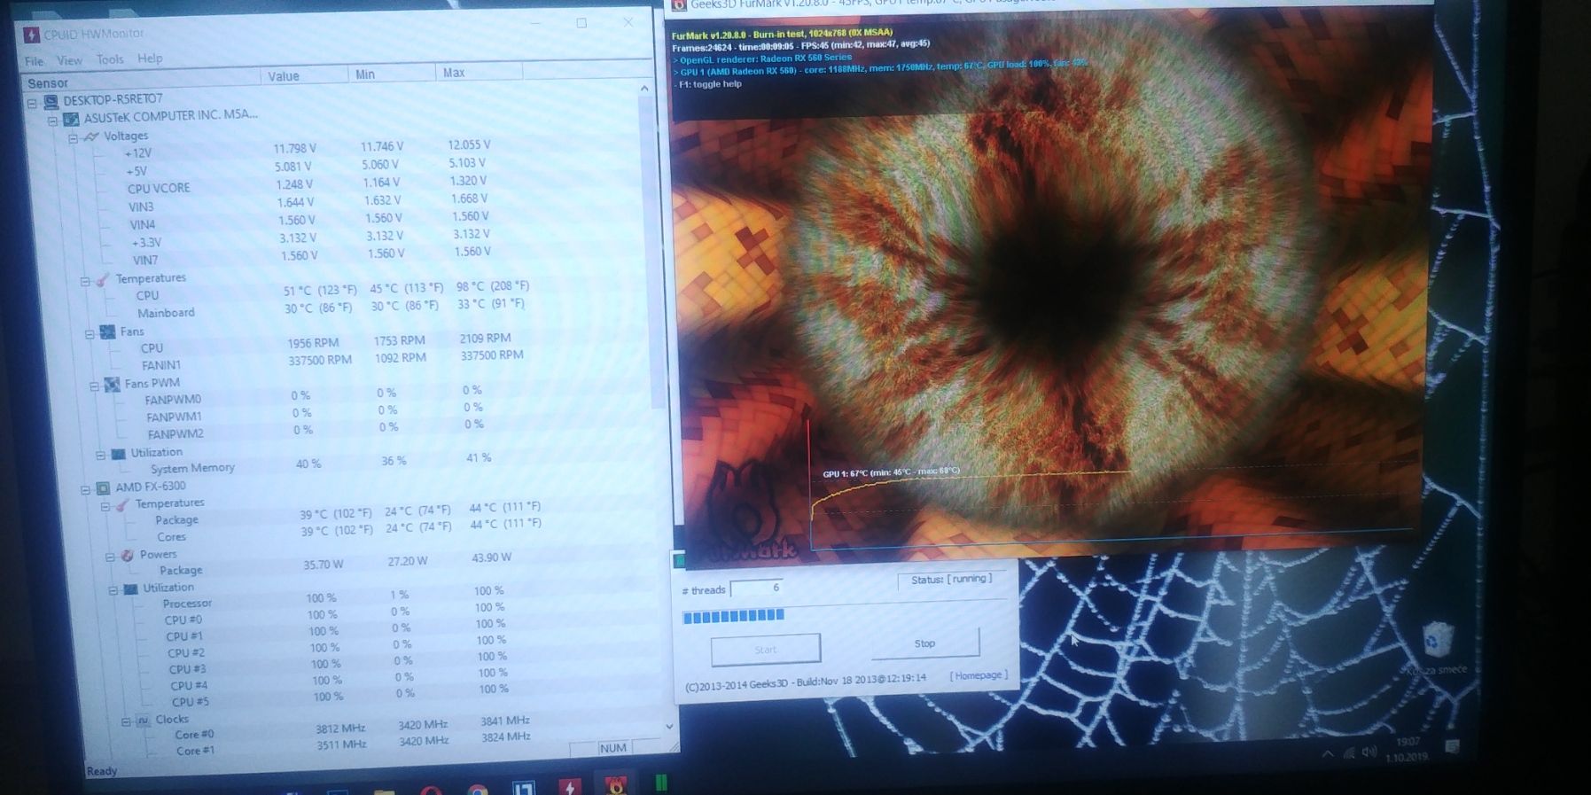Click the AMD FX-6300 processor chip icon

tap(103, 488)
